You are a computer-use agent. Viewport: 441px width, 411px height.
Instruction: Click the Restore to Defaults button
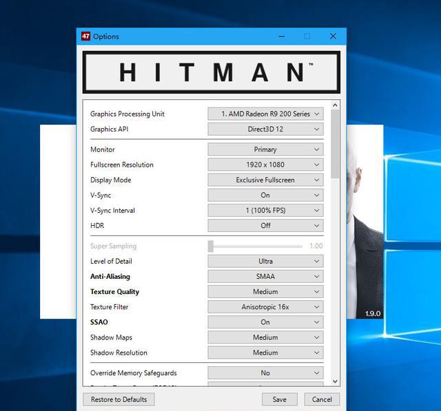click(x=119, y=399)
